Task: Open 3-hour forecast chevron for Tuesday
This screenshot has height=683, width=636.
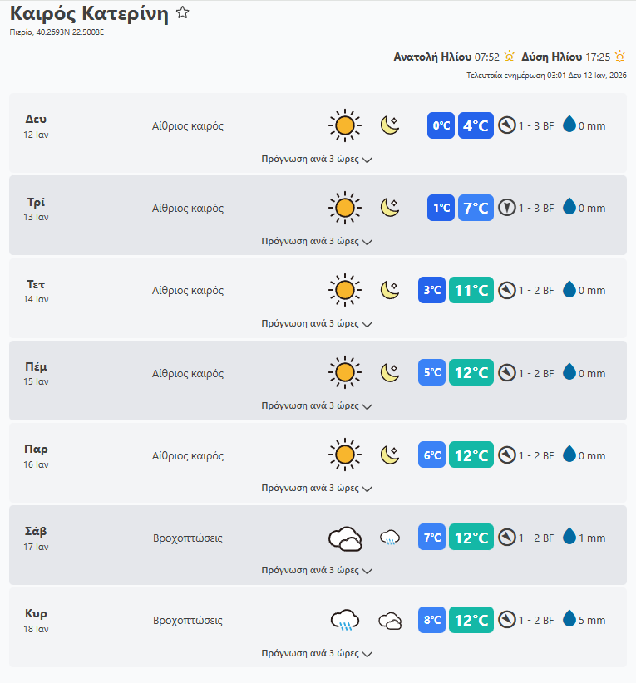Action: [367, 242]
